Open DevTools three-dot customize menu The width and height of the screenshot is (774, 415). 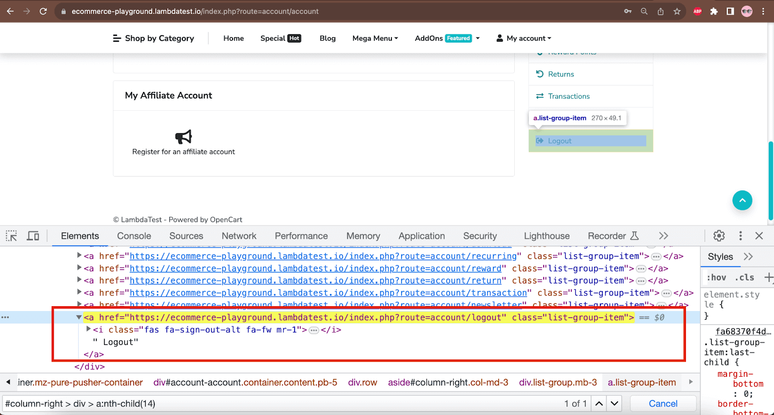point(740,236)
